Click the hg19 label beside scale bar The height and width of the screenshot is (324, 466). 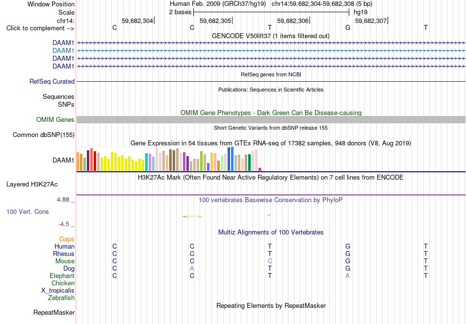361,12
